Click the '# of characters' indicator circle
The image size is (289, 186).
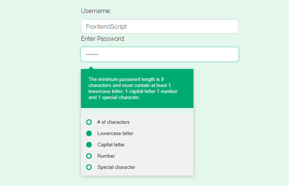89,122
